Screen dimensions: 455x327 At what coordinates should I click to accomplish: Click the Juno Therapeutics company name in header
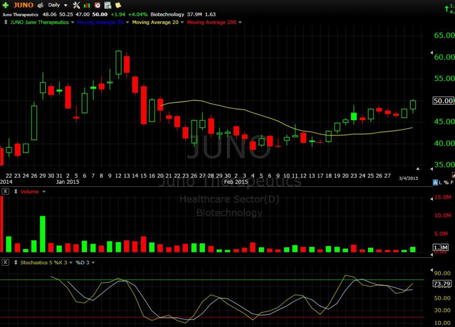(20, 15)
